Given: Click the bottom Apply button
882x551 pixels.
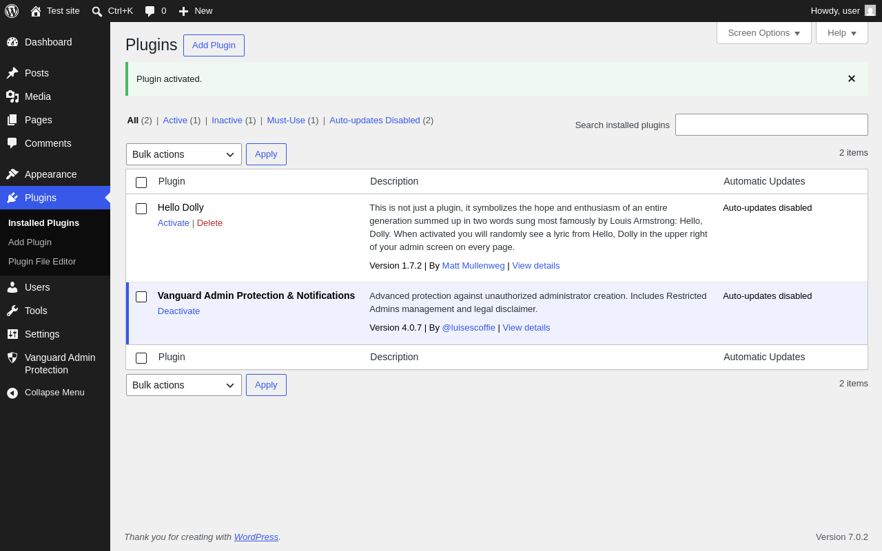Looking at the screenshot, I should [x=266, y=385].
